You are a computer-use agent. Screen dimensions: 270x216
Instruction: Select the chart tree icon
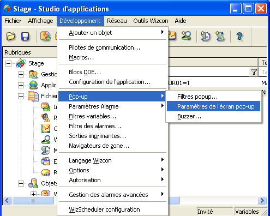pos(46,129)
